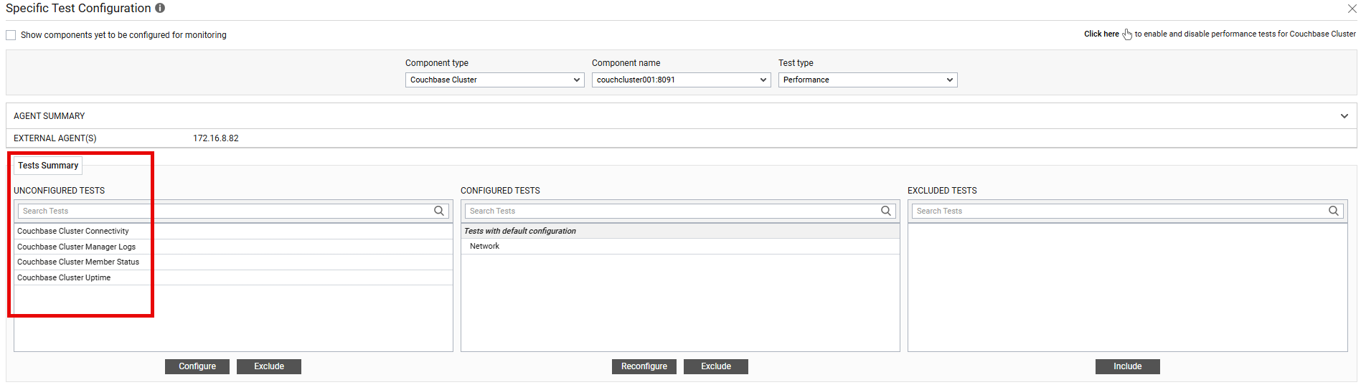Enable Show components yet to be configured checkbox
The height and width of the screenshot is (390, 1361).
point(11,35)
